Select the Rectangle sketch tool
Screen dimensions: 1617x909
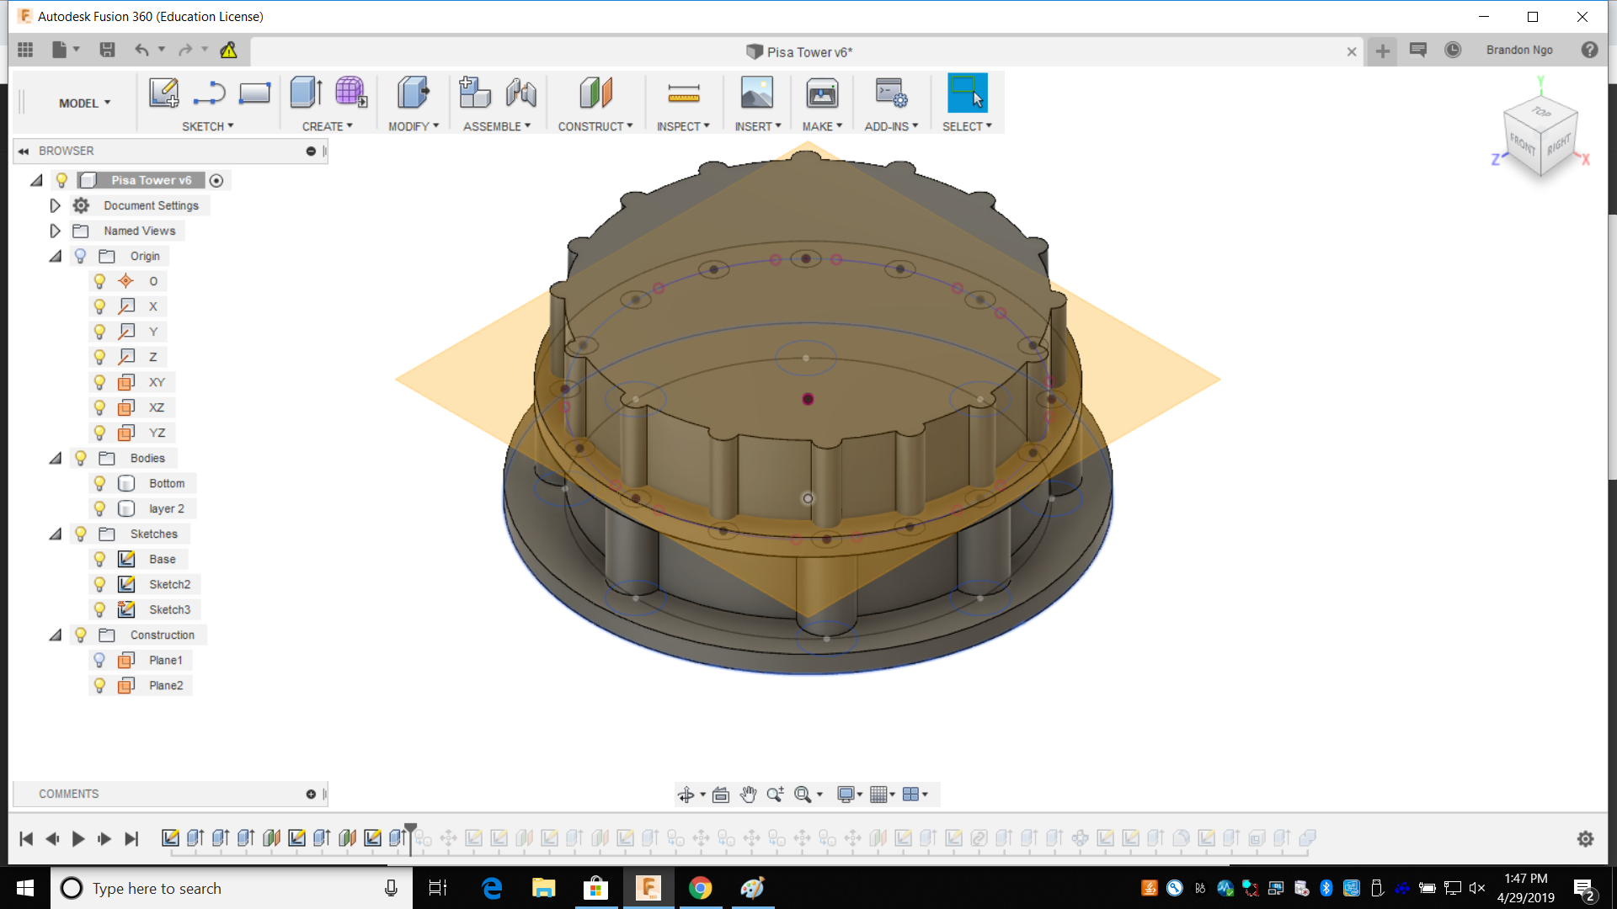point(254,93)
